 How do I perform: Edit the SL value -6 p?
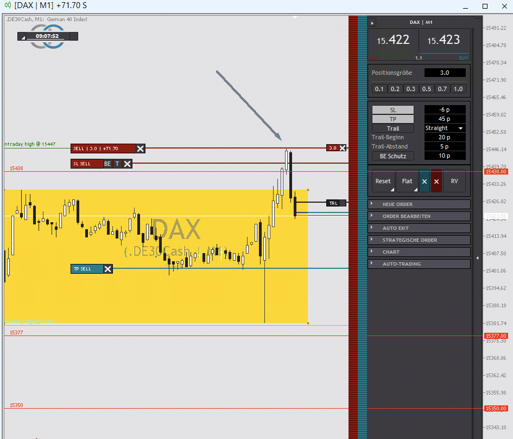[x=445, y=109]
